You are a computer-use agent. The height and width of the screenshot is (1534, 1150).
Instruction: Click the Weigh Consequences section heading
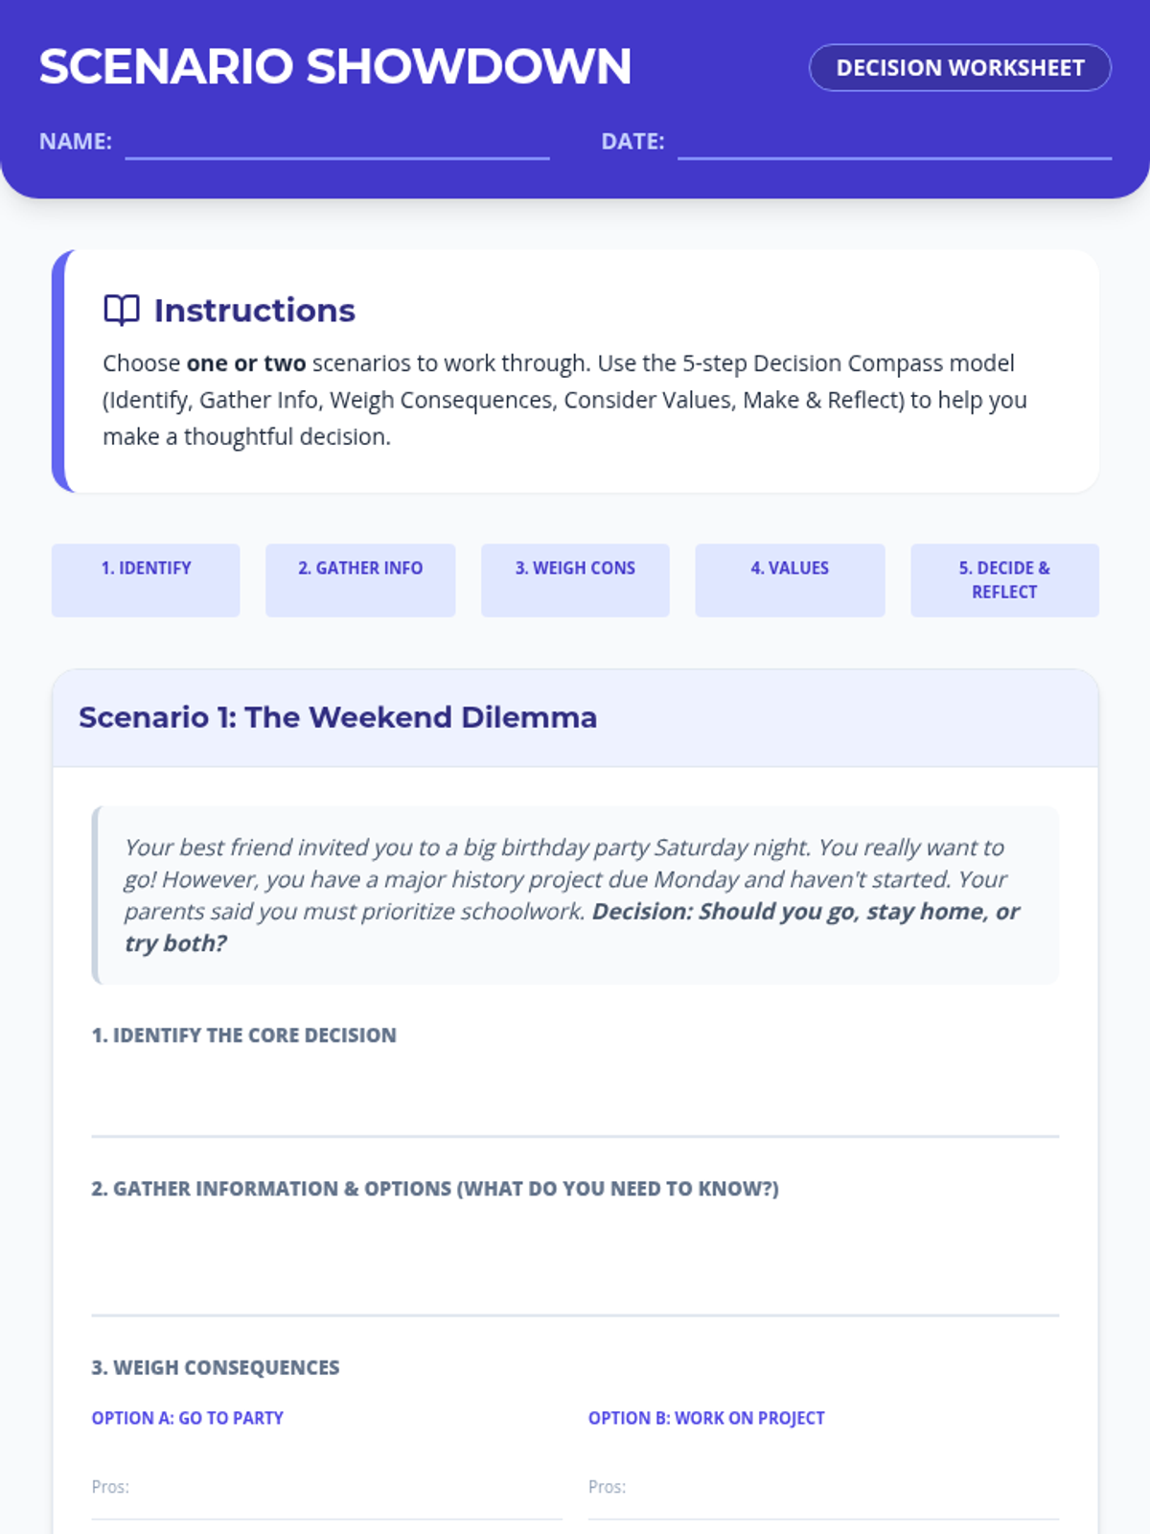pyautogui.click(x=216, y=1367)
